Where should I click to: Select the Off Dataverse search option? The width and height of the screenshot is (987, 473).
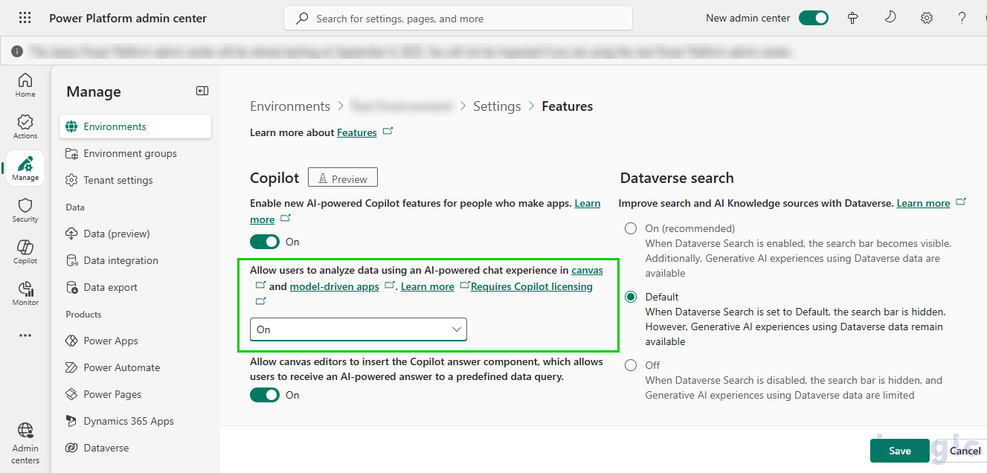[631, 365]
